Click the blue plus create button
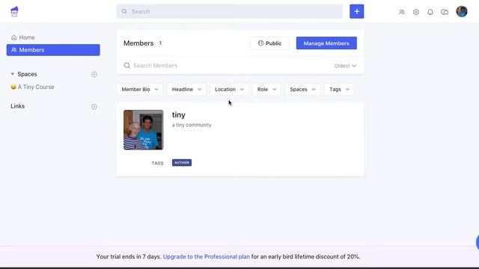Viewport: 479px width, 269px height. pyautogui.click(x=356, y=12)
